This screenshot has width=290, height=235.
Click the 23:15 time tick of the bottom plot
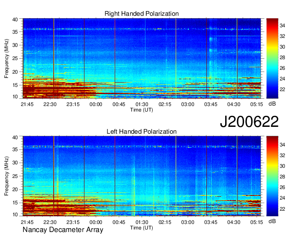pyautogui.click(x=73, y=222)
